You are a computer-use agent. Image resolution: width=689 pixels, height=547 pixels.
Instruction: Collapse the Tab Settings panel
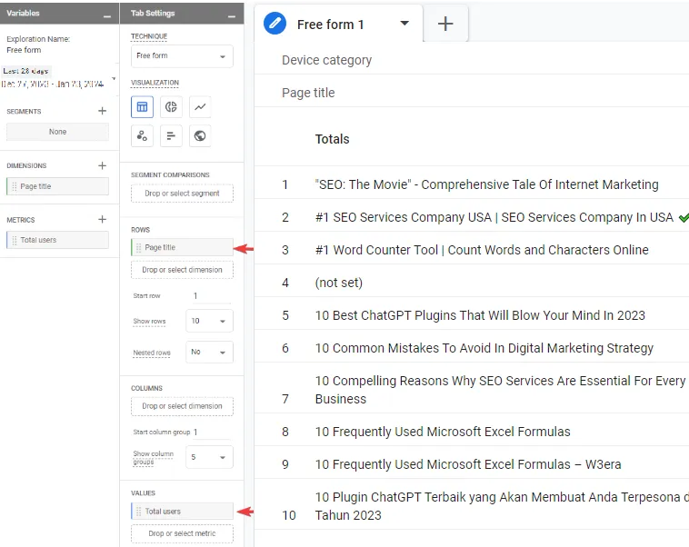pyautogui.click(x=232, y=15)
